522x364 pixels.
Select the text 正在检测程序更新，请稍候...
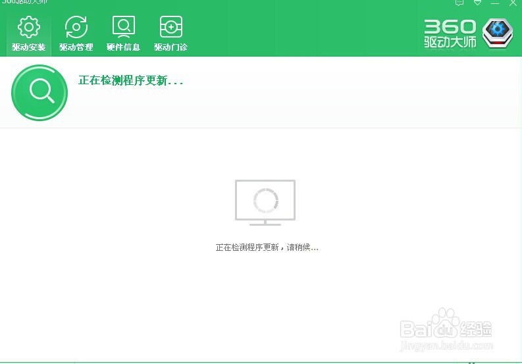coord(267,247)
